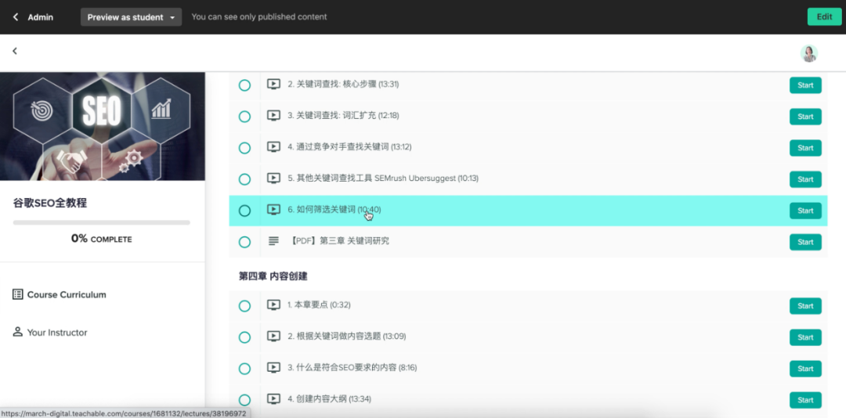Click text document icon of PDF 第三章
The image size is (846, 418).
(273, 241)
